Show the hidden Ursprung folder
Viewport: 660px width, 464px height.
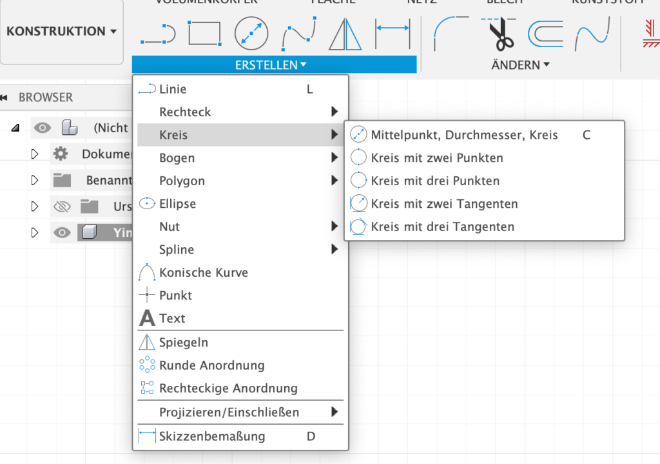point(62,207)
